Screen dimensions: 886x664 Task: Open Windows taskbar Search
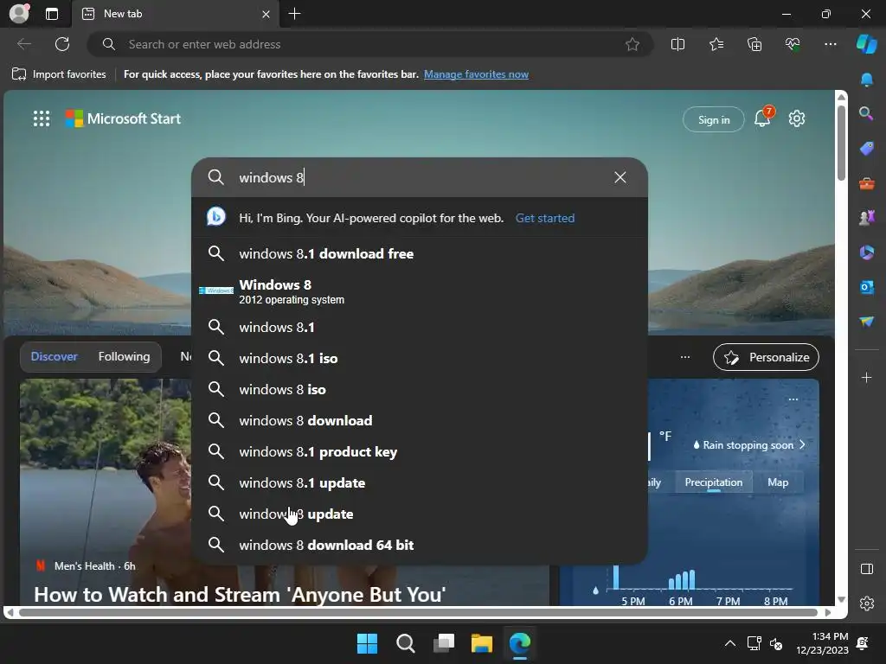(406, 643)
